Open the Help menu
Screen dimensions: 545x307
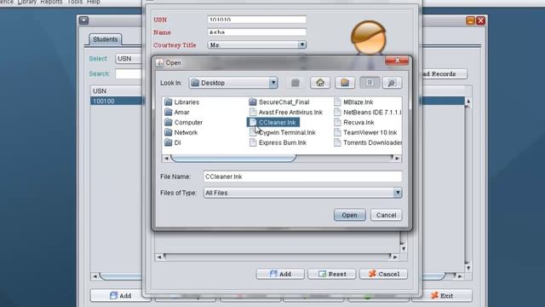click(x=93, y=2)
